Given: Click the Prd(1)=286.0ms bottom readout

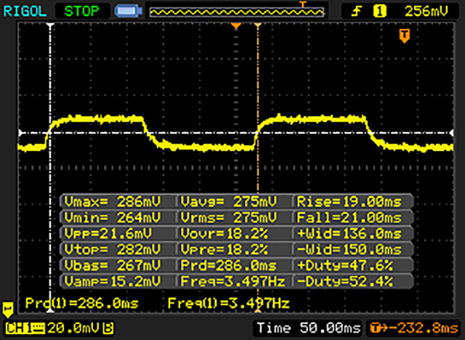Looking at the screenshot, I should (82, 303).
